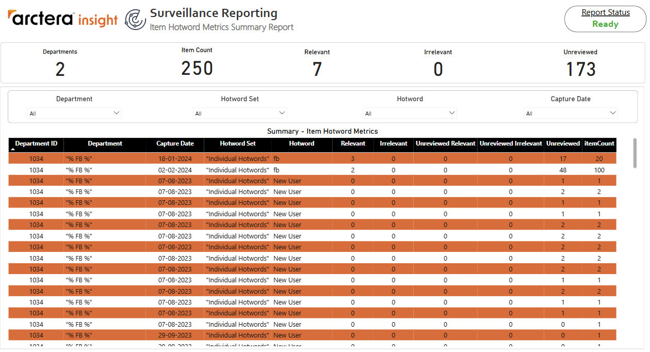The height and width of the screenshot is (352, 650).
Task: Sort by Capture Date column header
Action: pyautogui.click(x=175, y=143)
